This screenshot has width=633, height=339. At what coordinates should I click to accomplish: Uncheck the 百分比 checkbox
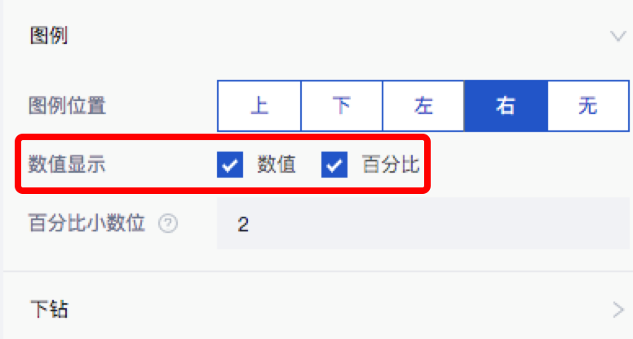[x=334, y=165]
